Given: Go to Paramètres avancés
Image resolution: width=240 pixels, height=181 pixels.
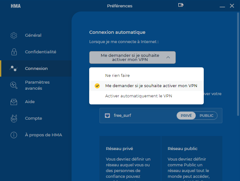Looking at the screenshot, I should (x=36, y=85).
